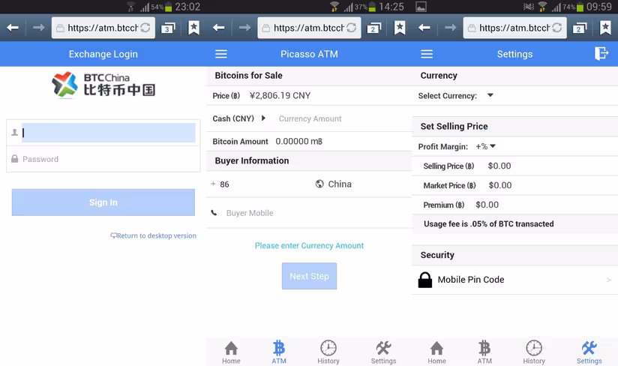The height and width of the screenshot is (366, 618).
Task: Tap browser back arrow on Exchange Login screen
Action: pos(13,28)
